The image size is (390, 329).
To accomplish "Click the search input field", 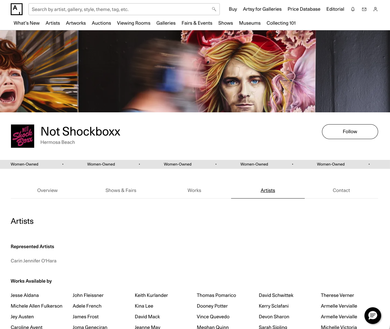I will tap(119, 9).
